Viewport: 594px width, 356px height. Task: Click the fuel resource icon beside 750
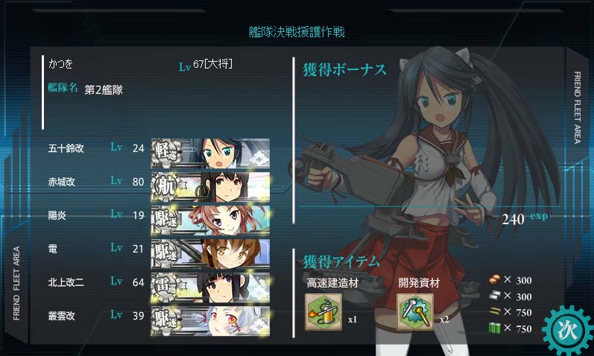point(494,328)
